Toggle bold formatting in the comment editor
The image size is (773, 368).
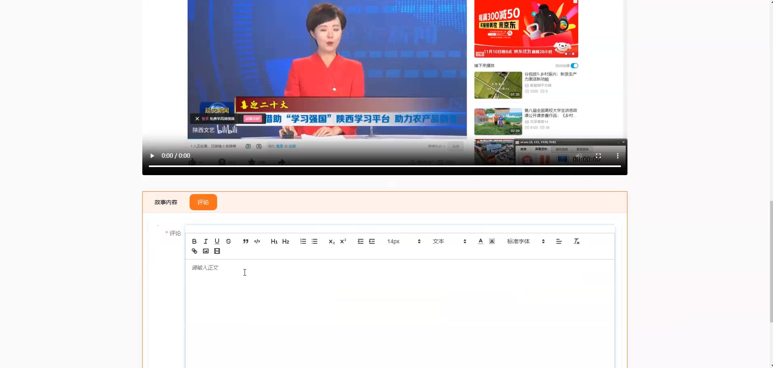click(x=194, y=241)
